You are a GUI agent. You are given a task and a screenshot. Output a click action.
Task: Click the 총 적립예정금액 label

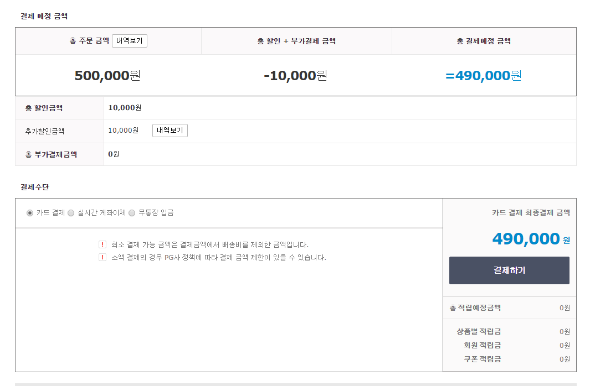point(475,307)
